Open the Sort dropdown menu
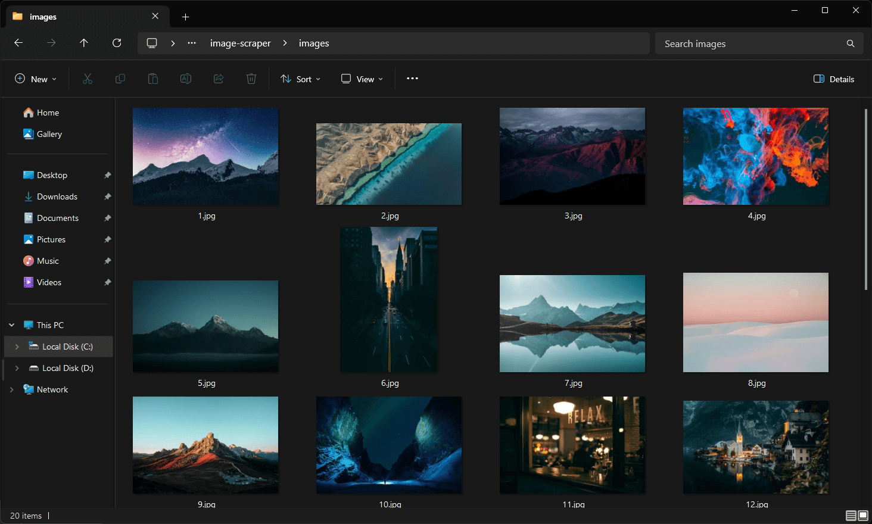 pos(300,79)
